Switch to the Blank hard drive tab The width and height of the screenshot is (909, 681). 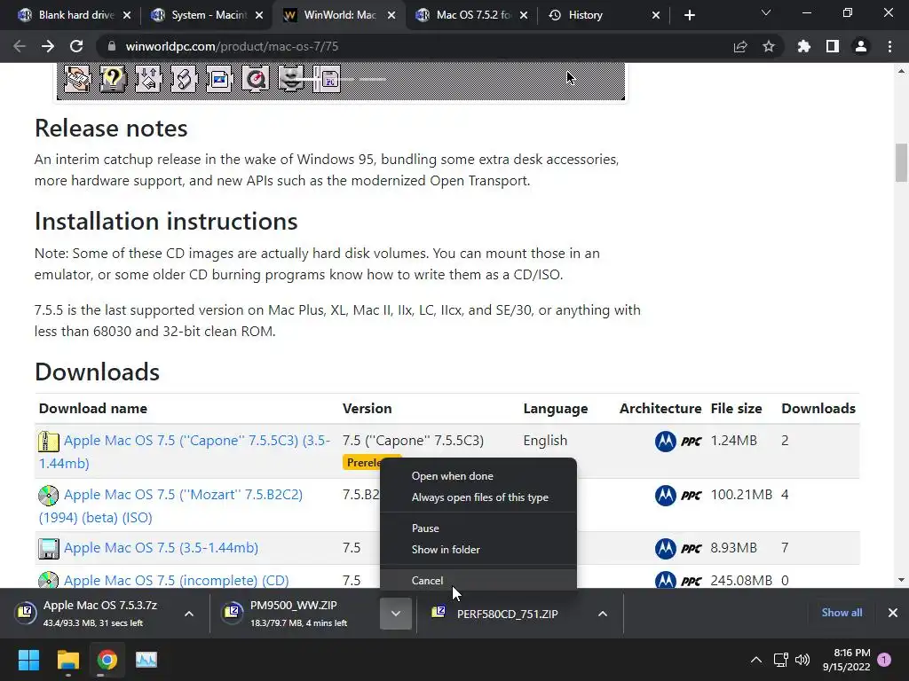coord(75,15)
